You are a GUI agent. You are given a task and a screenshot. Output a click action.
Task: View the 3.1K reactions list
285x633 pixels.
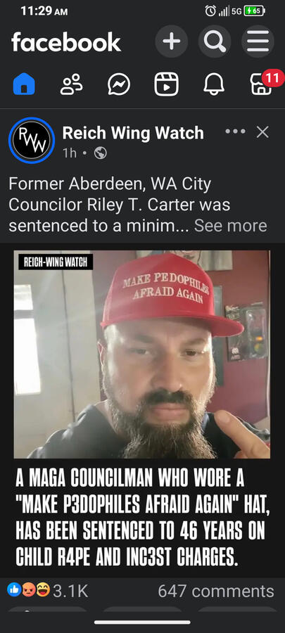[48, 592]
